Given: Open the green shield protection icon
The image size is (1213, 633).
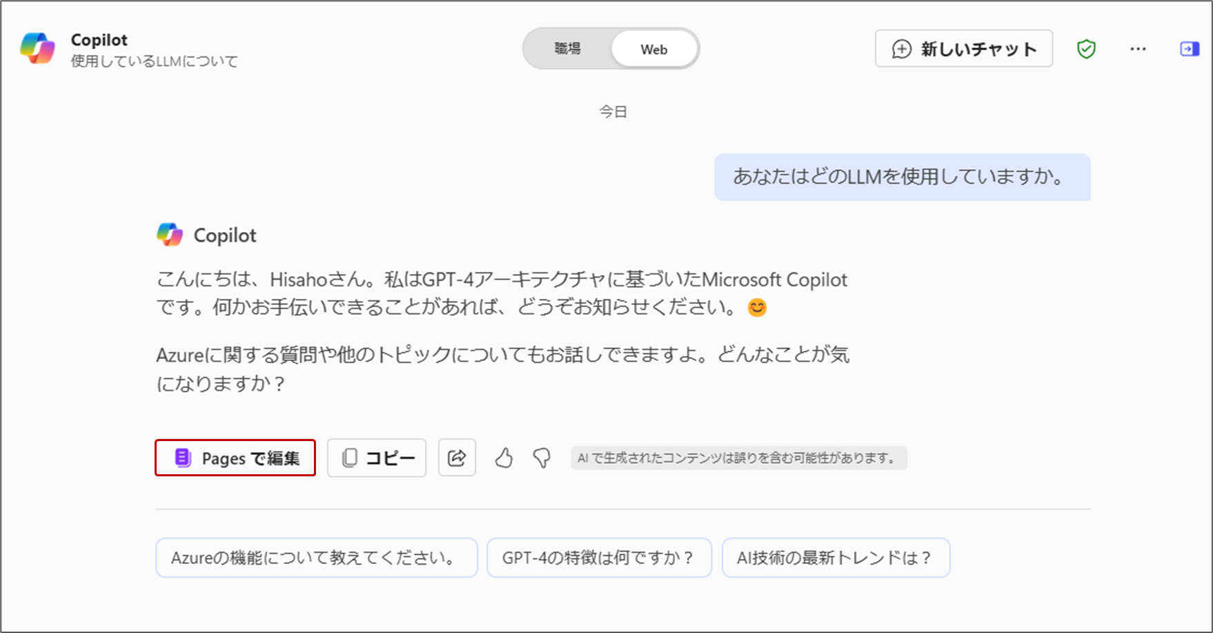Looking at the screenshot, I should (x=1087, y=49).
